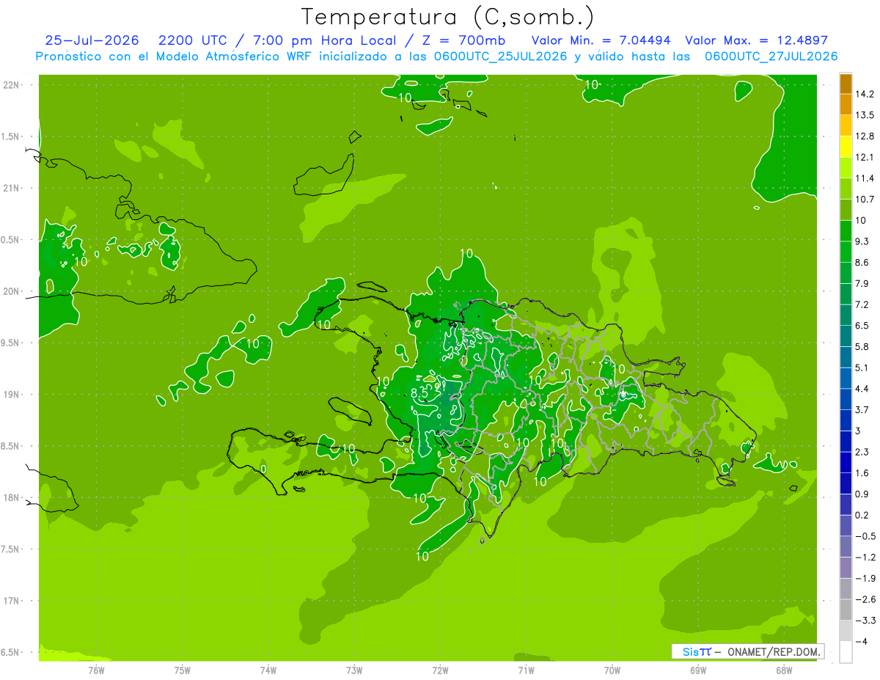Click the "21N" latitude axis label
Screen dimensions: 880x680
pos(11,189)
